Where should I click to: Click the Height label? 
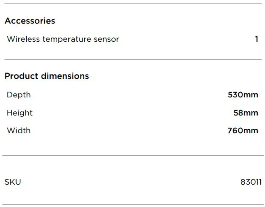point(19,113)
